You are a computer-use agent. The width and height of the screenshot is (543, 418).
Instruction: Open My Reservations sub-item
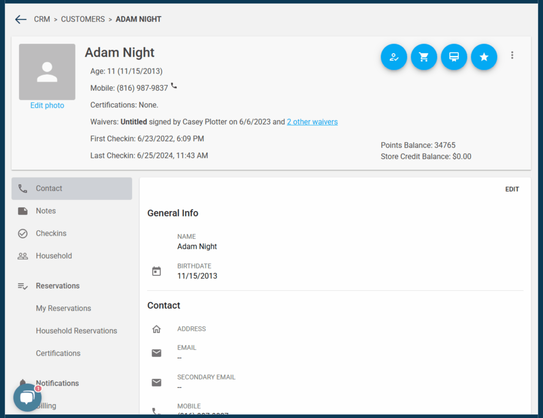point(63,308)
